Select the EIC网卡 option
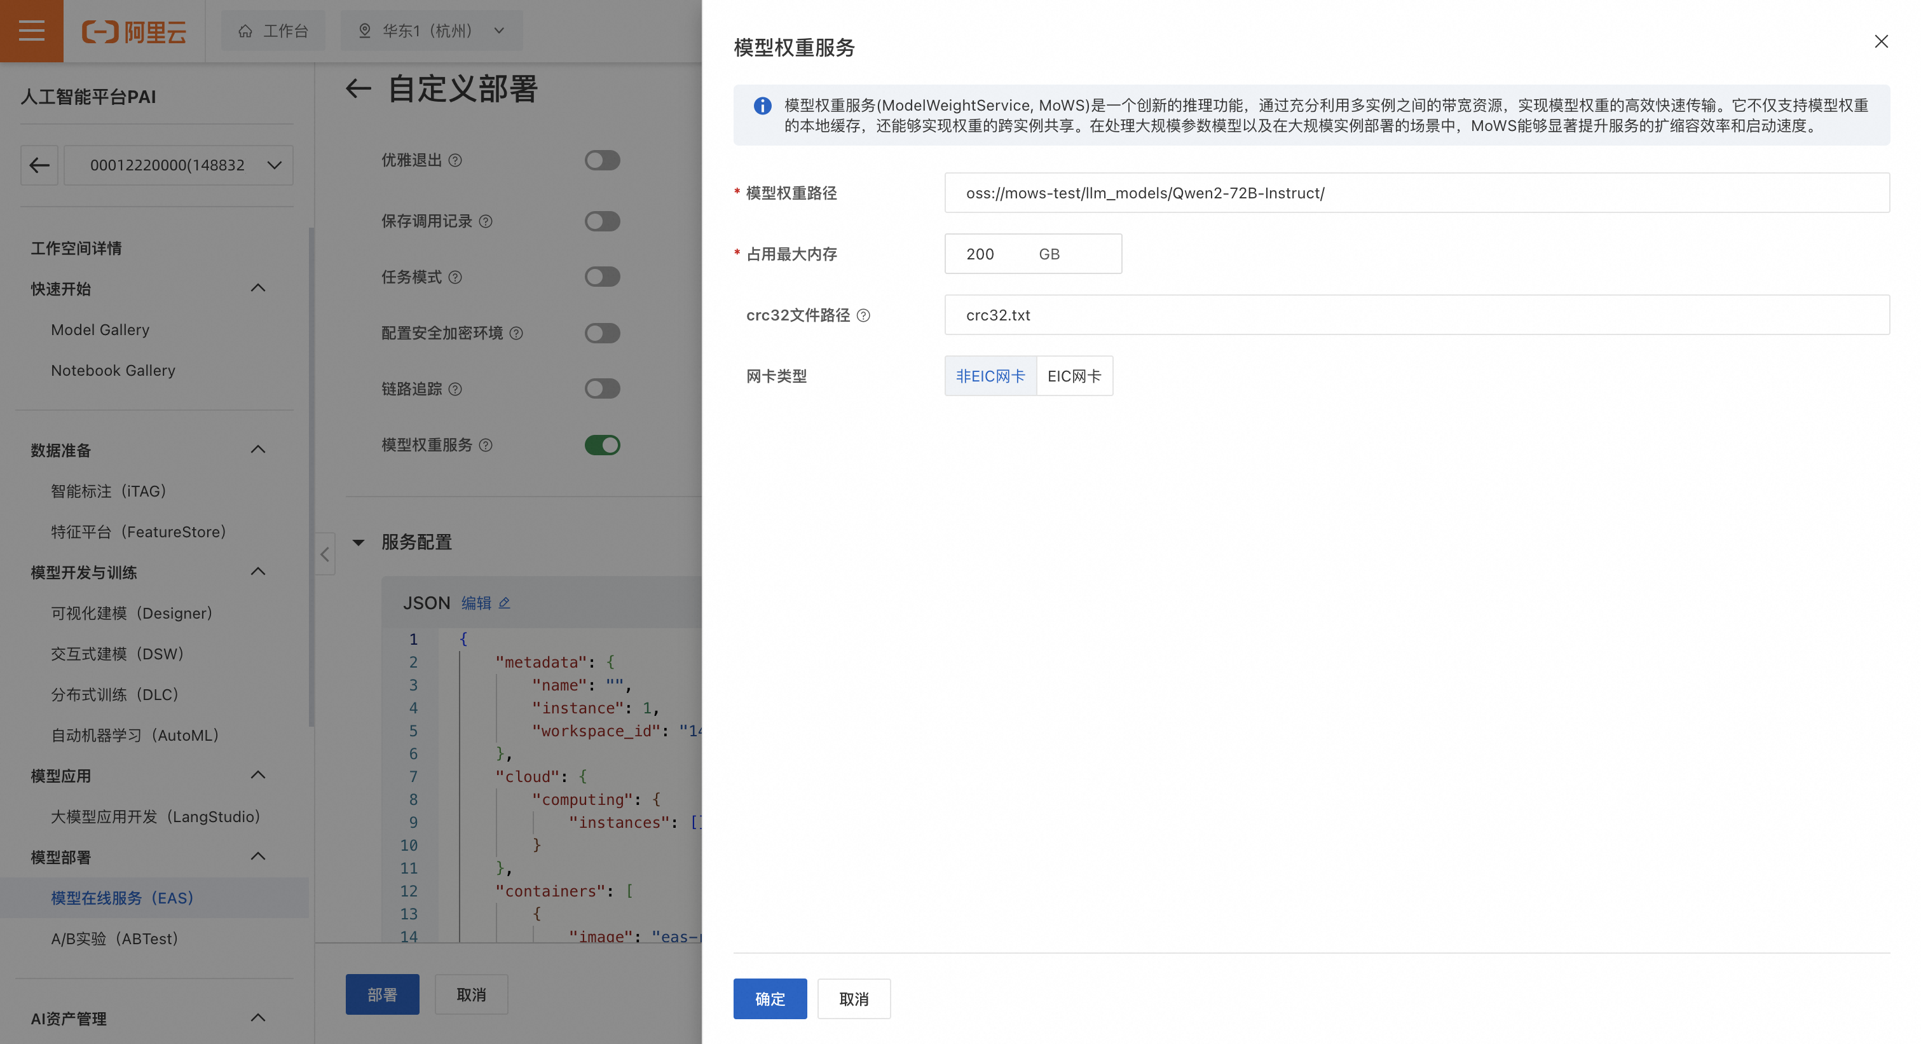Viewport: 1921px width, 1044px height. coord(1074,376)
